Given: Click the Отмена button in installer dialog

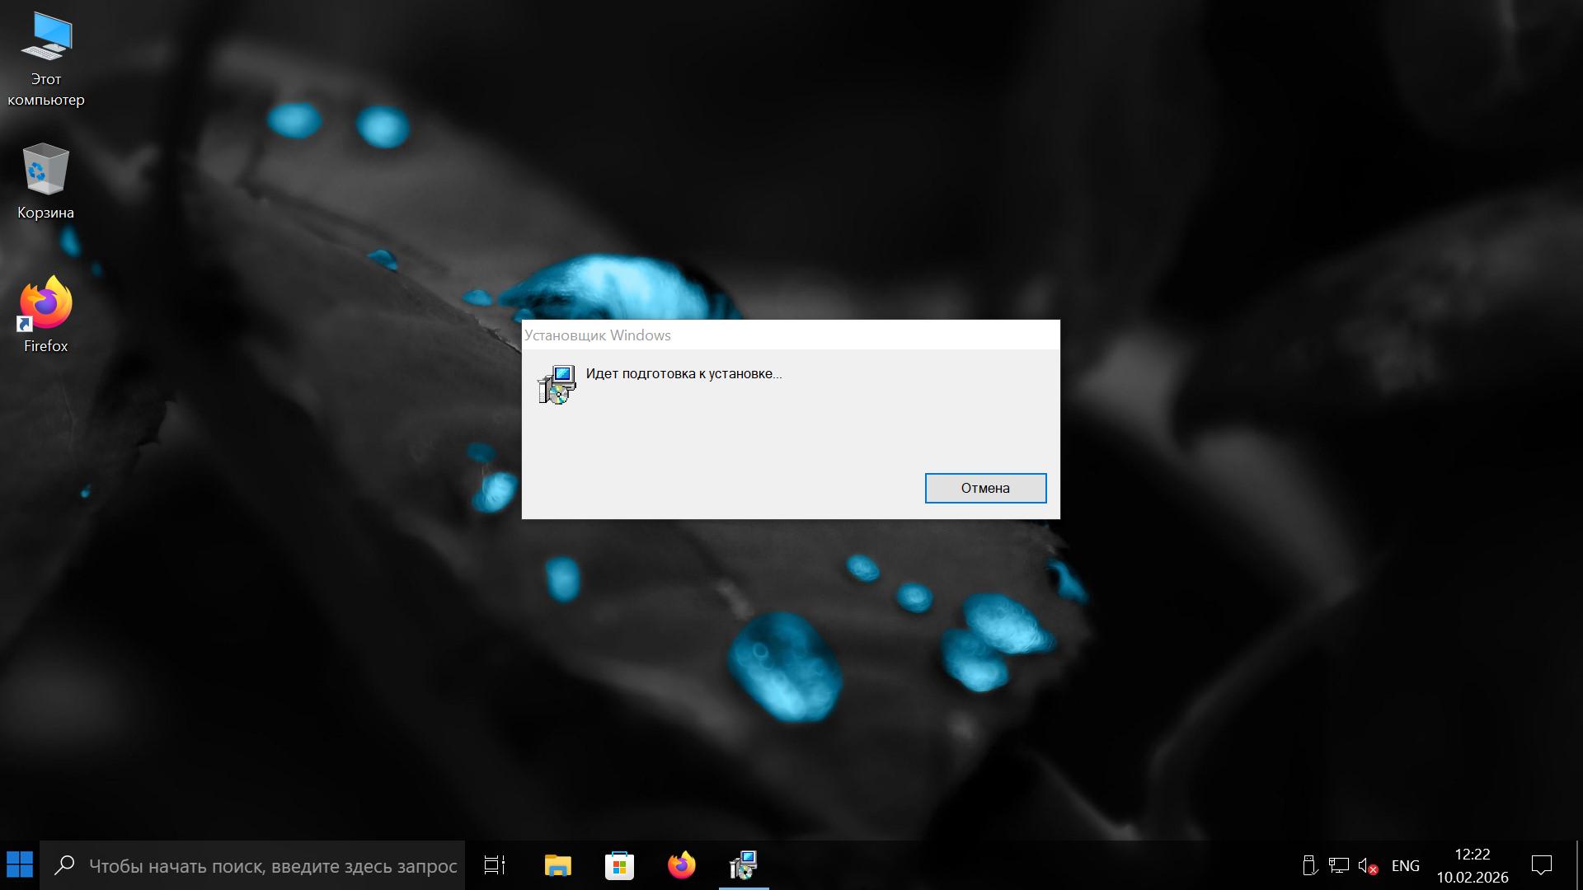Looking at the screenshot, I should 985,488.
